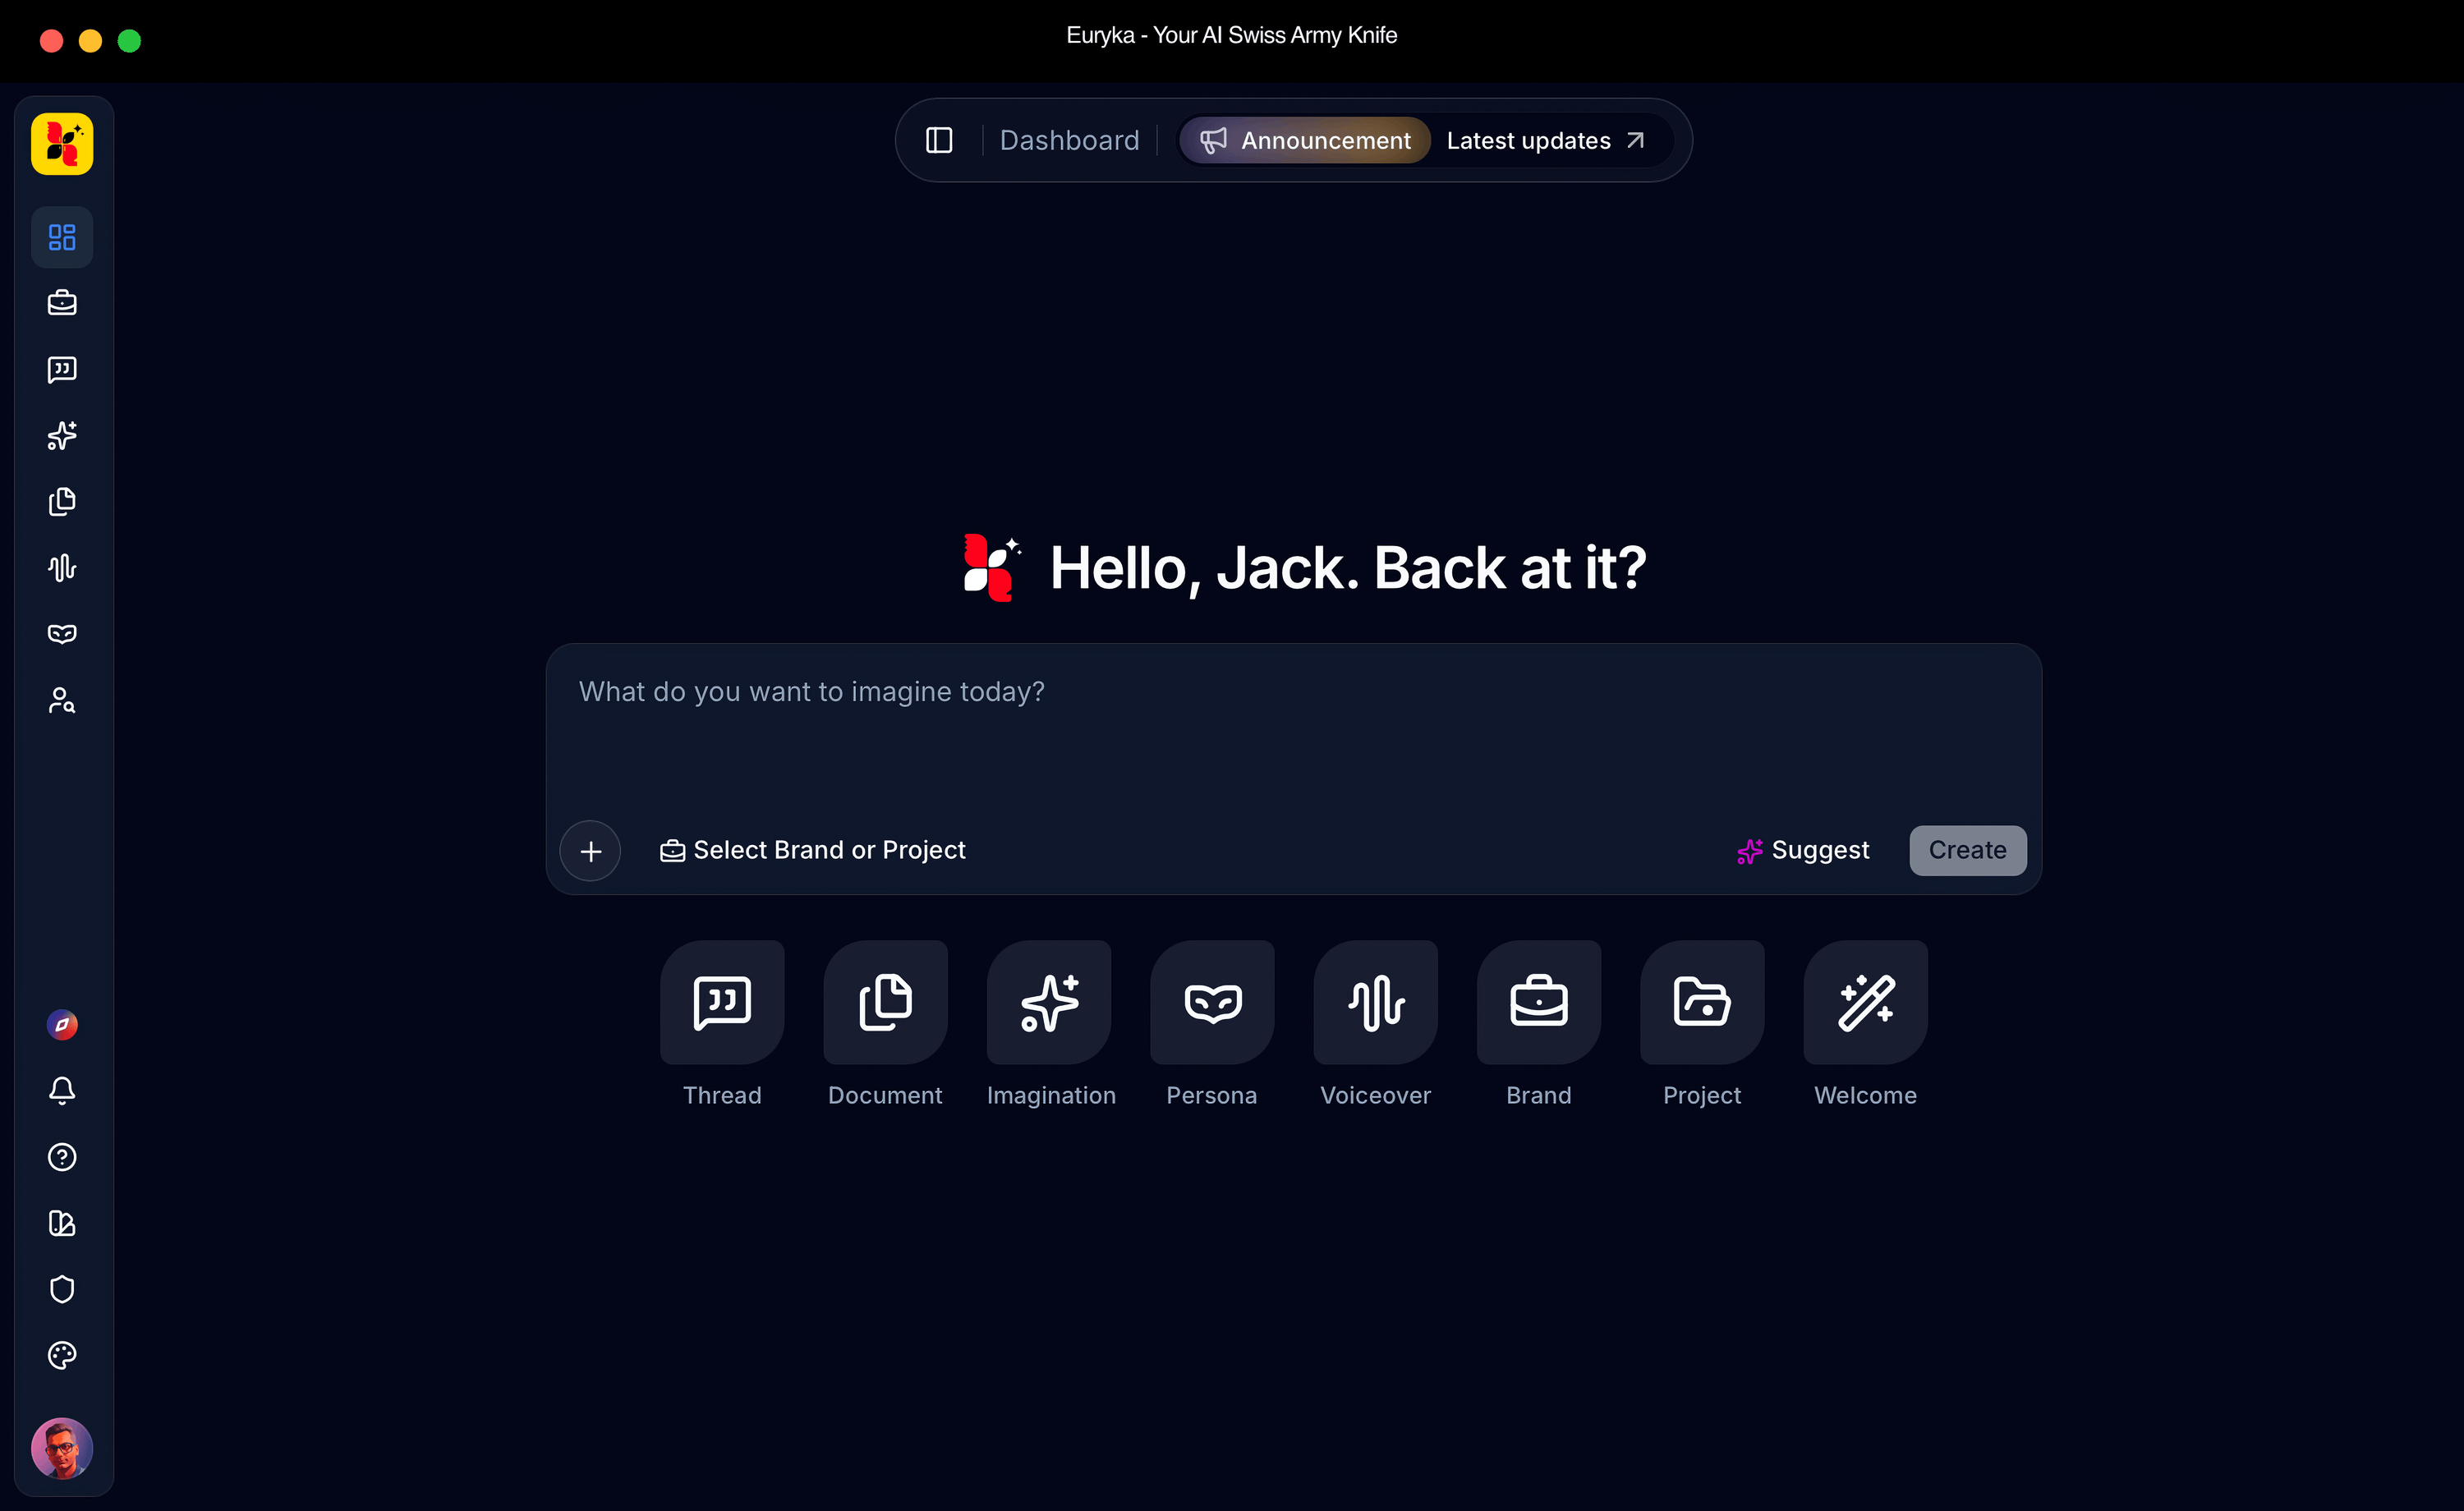Create a new Thread tile
2464x1511 pixels.
[x=722, y=1002]
